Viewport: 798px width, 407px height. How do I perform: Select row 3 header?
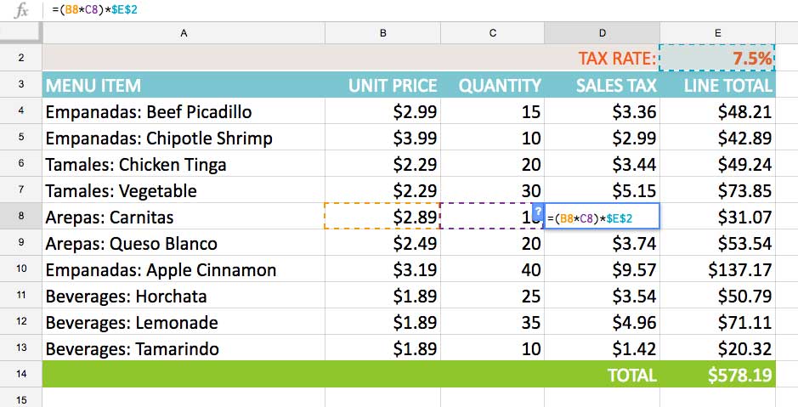[x=20, y=85]
